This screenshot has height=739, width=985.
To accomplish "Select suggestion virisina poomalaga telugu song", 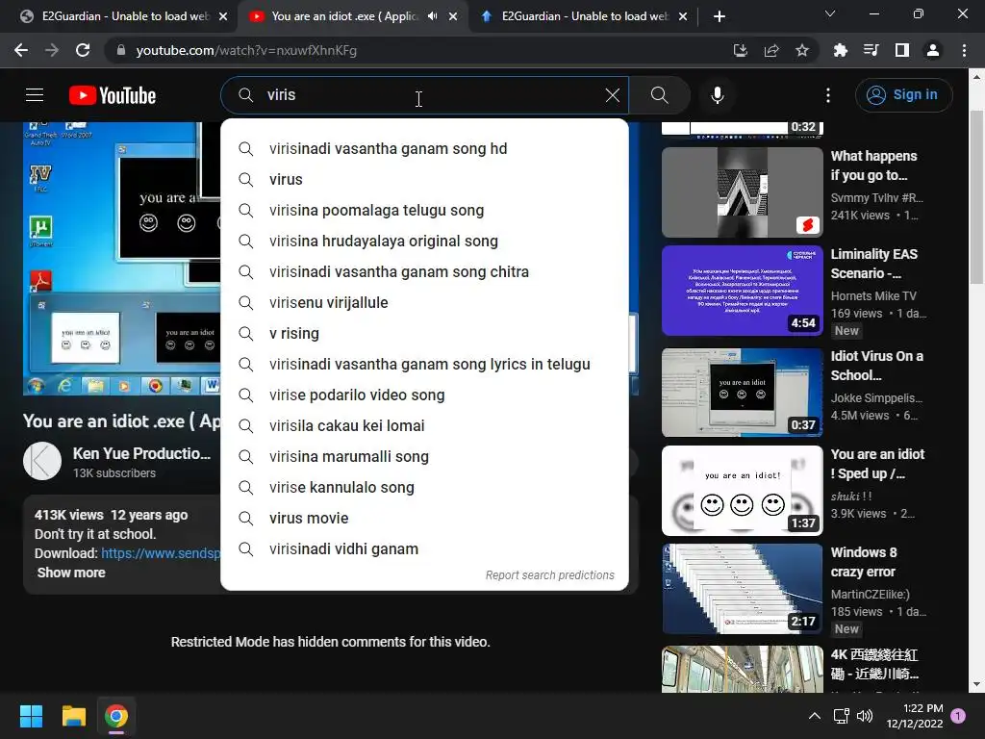I will pos(424,210).
